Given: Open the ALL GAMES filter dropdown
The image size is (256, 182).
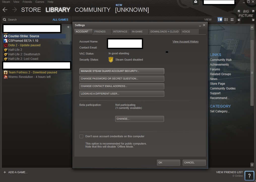Looking at the screenshot, I should [60, 20].
